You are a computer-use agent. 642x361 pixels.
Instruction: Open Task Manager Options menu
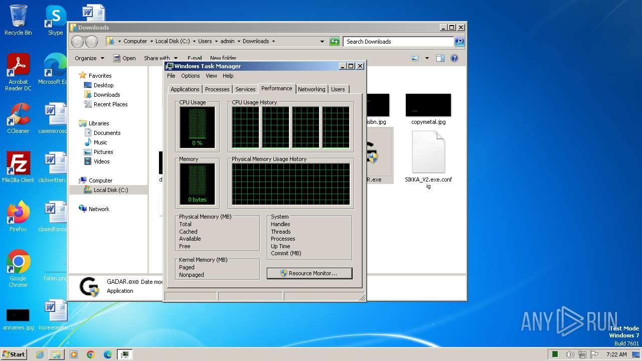click(x=191, y=76)
